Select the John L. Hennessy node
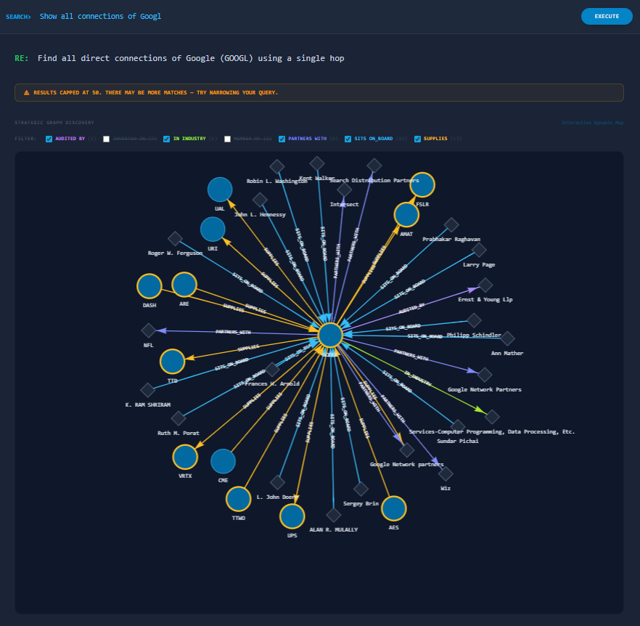 pyautogui.click(x=260, y=200)
